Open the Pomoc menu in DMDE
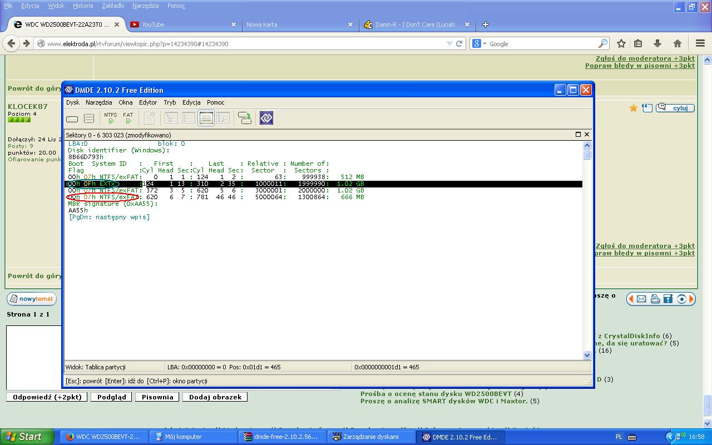The width and height of the screenshot is (712, 445). point(216,102)
